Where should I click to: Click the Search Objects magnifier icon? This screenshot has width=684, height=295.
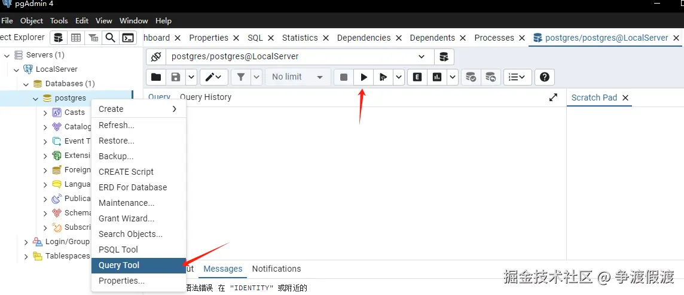tap(111, 38)
